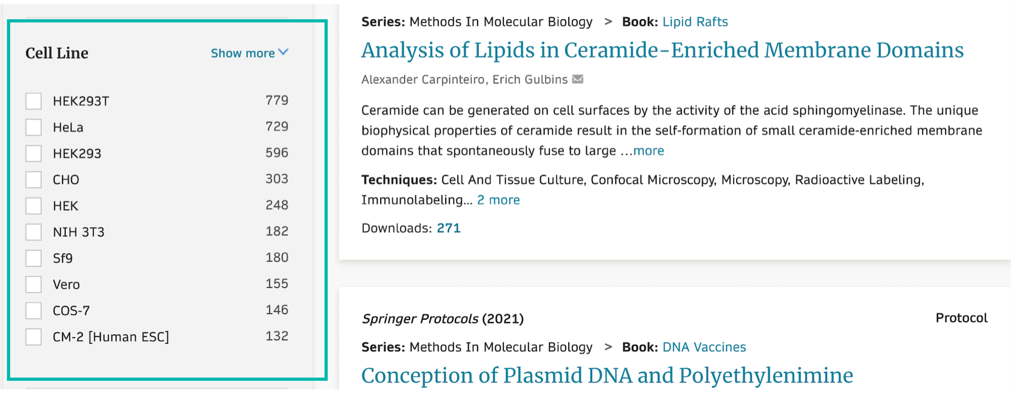Enable the HEK293 cell line filter

tap(34, 153)
